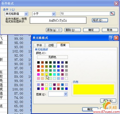Viewport: 120px width, 114px height.
Task: Select the coral swatch in the lower palette
Action: 58,85
